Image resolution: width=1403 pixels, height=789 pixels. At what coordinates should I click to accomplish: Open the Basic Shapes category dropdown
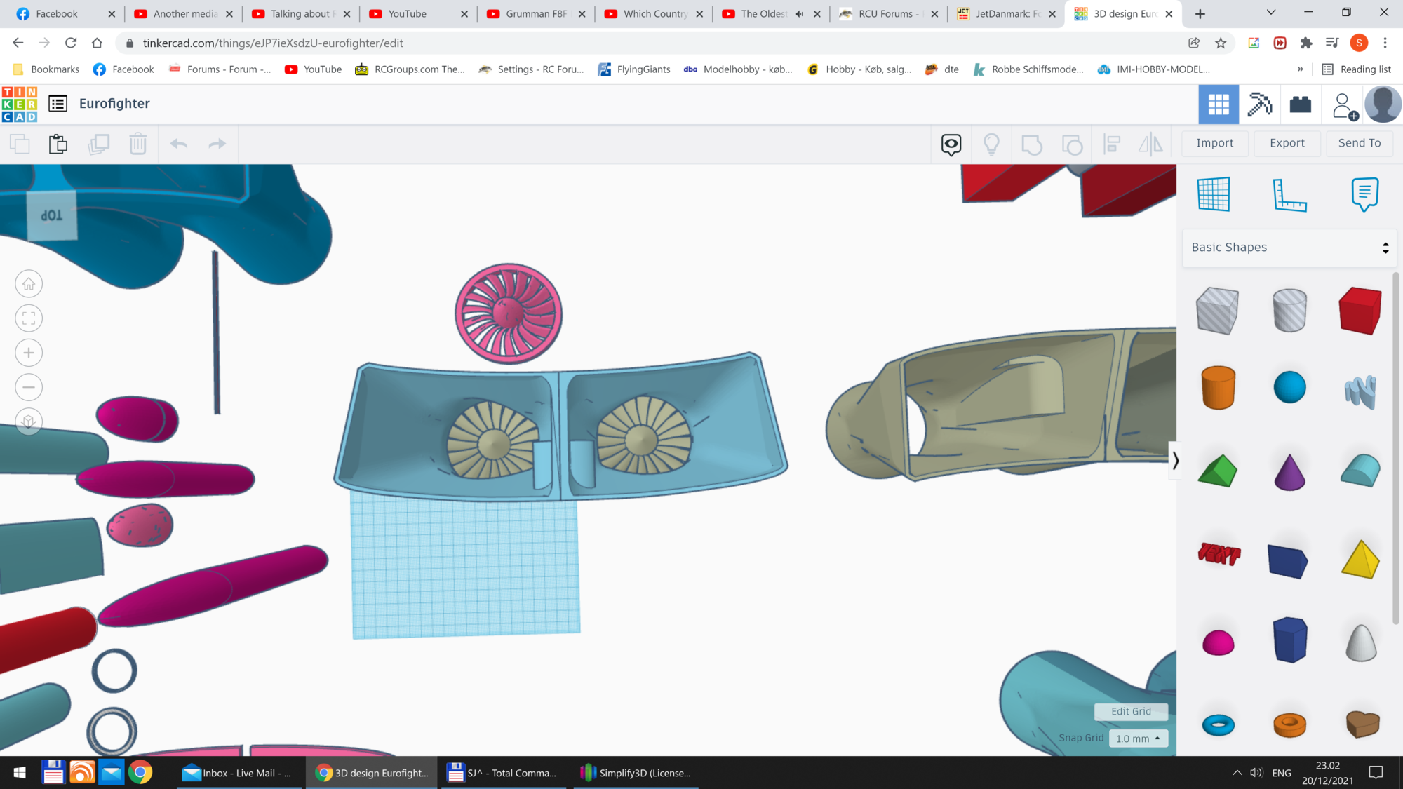click(x=1289, y=248)
